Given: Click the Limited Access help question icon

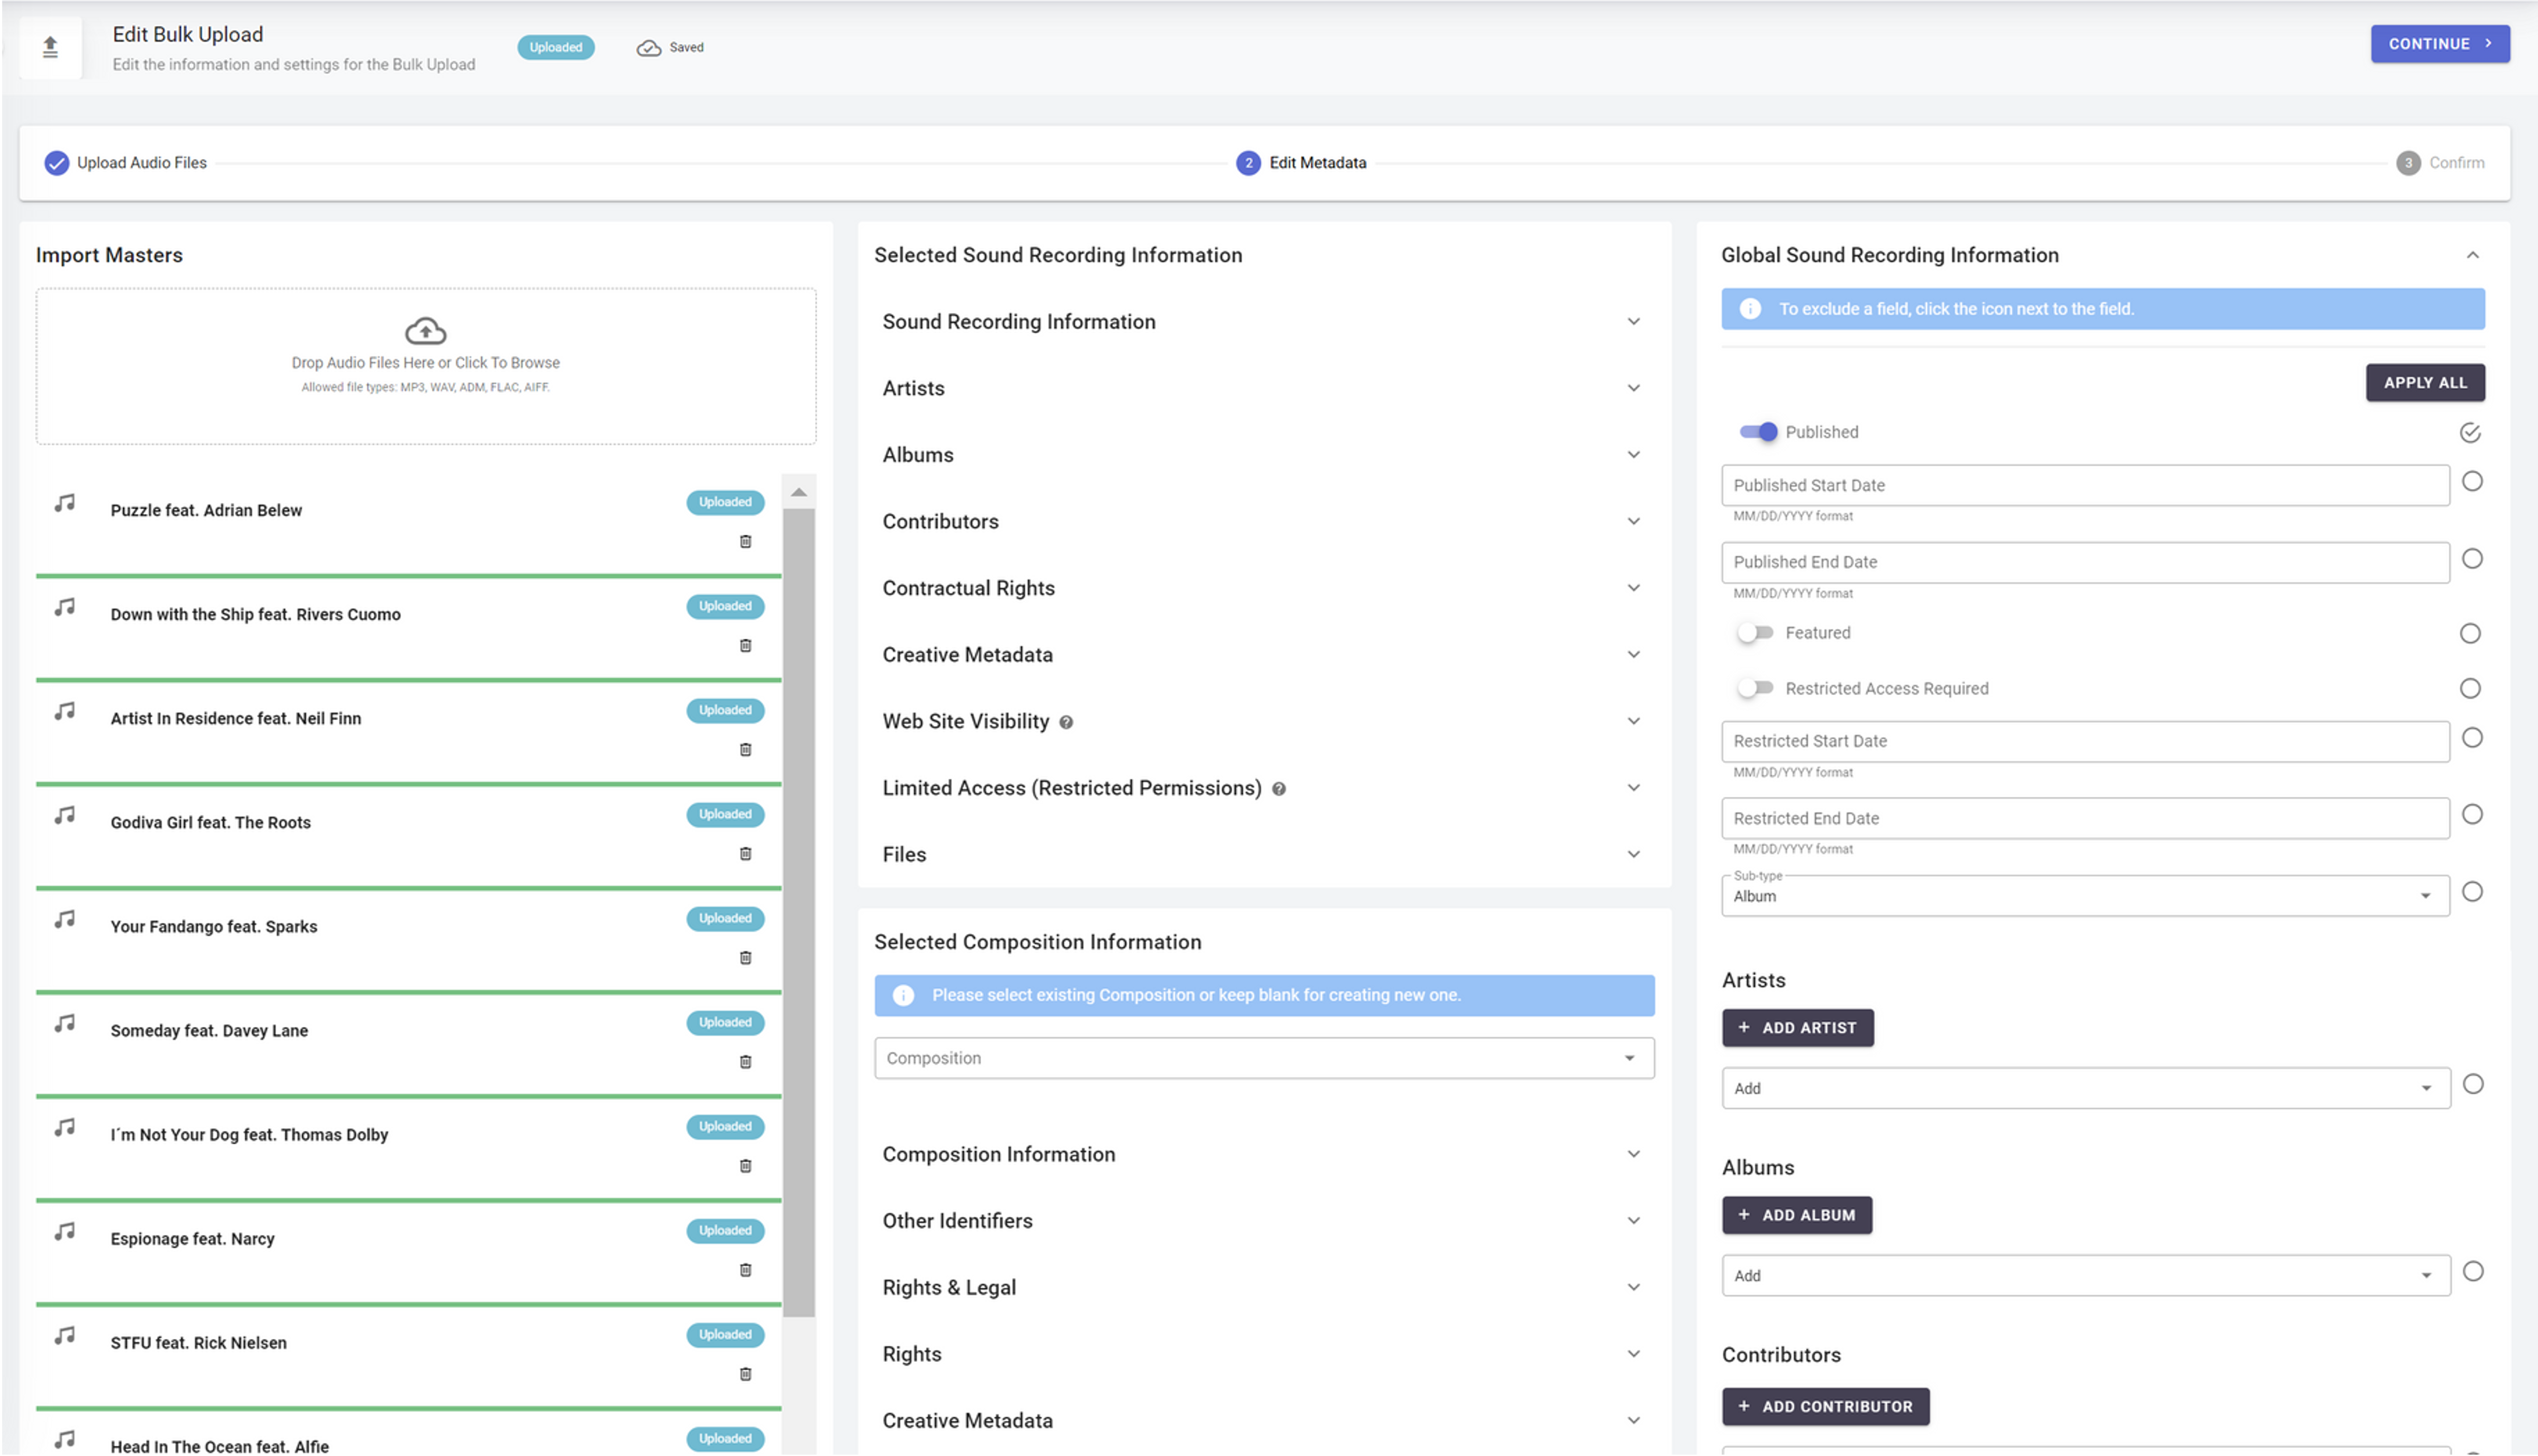Looking at the screenshot, I should point(1278,789).
